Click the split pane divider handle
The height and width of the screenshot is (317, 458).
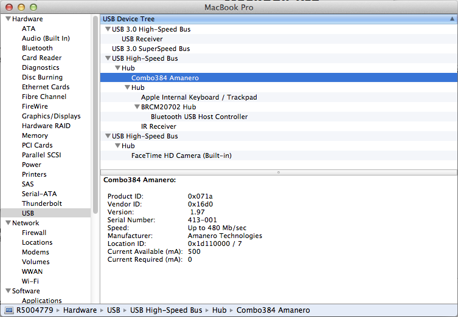(x=279, y=172)
